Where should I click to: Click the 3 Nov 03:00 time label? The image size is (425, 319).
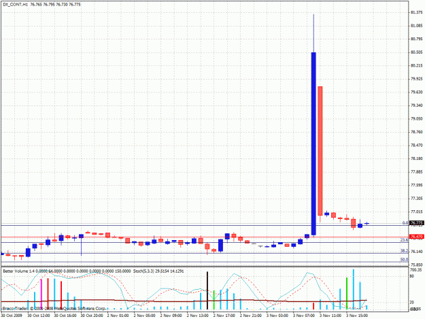pos(277,316)
